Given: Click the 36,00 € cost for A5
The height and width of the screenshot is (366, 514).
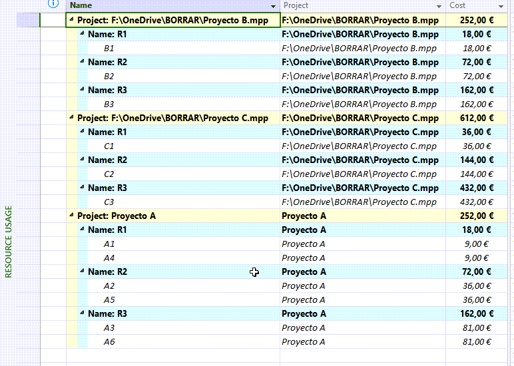Looking at the screenshot, I should [477, 300].
